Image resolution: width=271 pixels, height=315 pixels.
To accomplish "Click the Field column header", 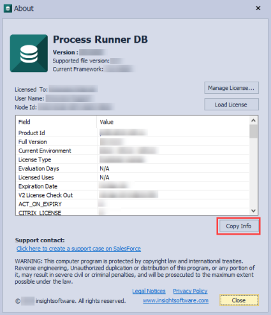I will click(x=56, y=122).
